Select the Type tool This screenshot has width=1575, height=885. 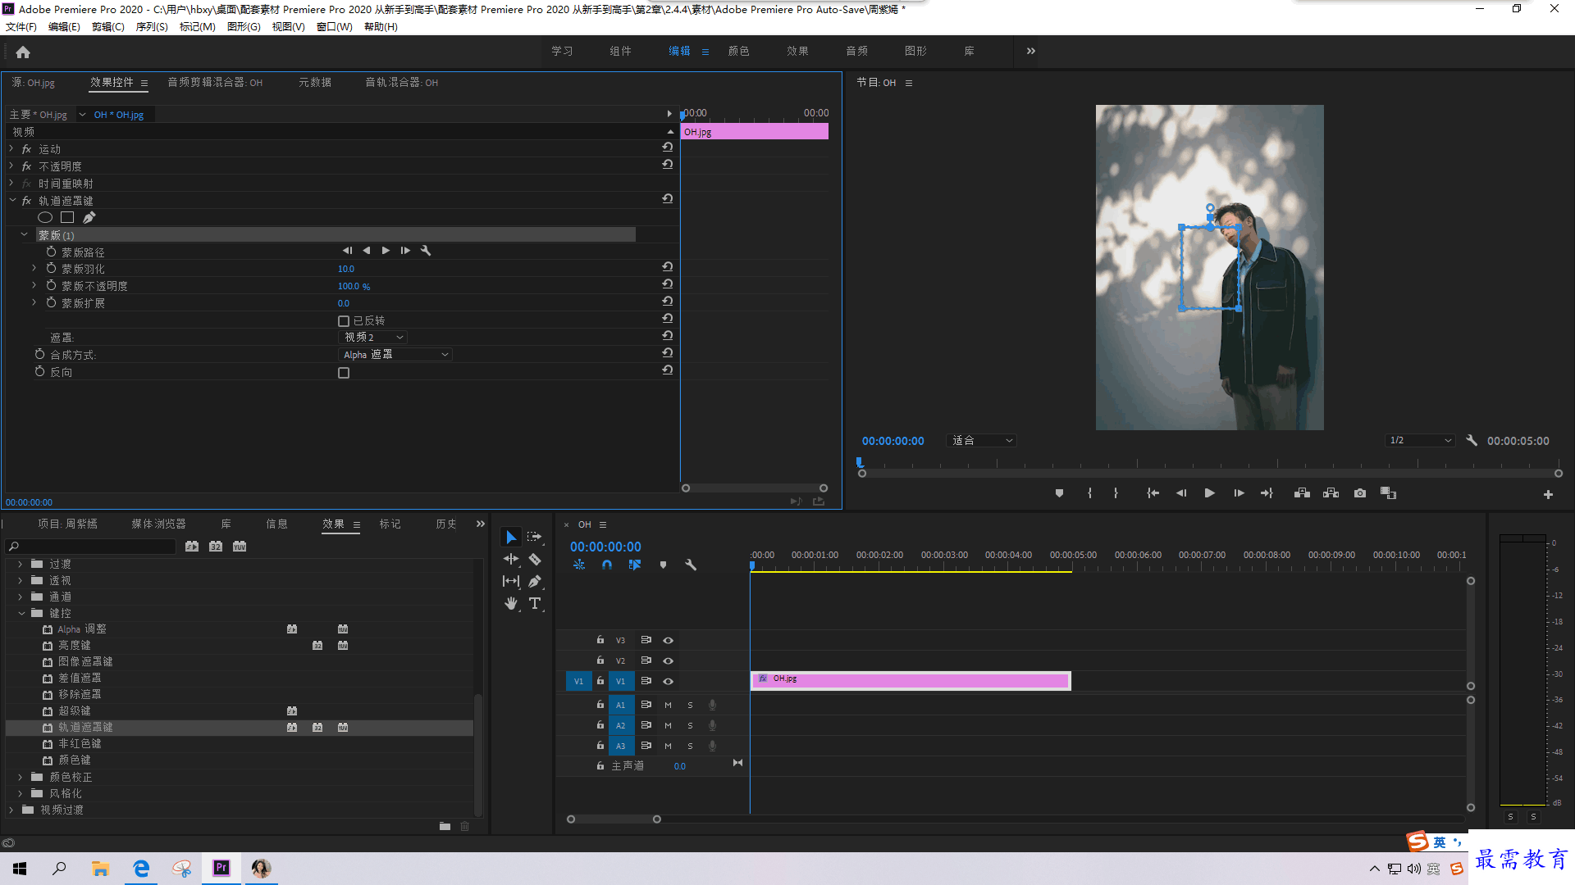(535, 603)
